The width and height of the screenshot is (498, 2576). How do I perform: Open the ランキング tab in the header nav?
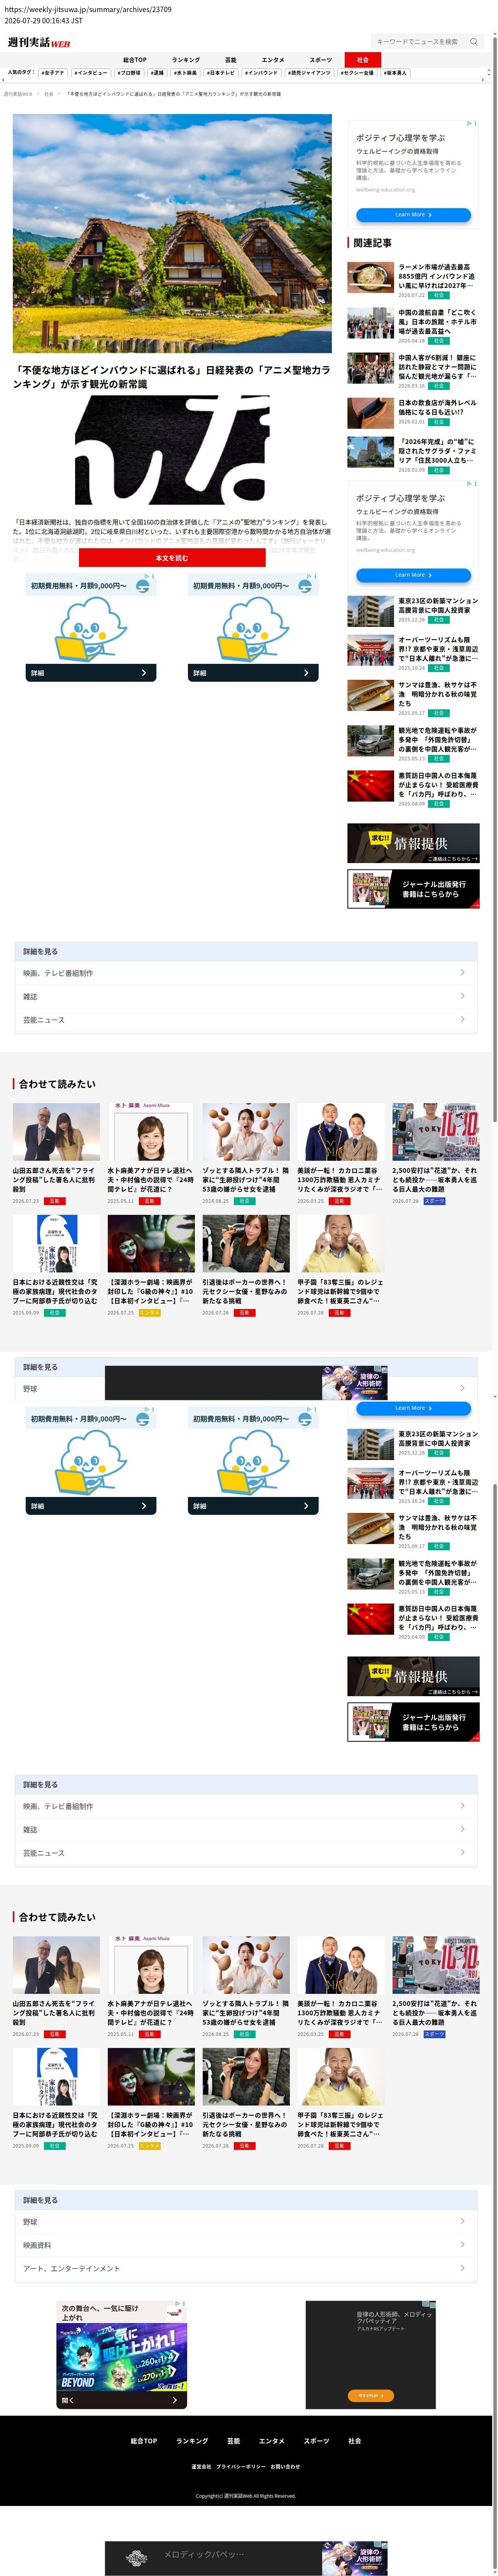click(185, 60)
